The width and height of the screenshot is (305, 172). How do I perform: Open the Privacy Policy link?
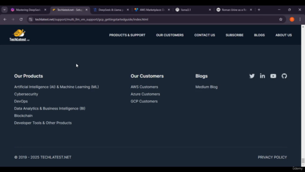pos(272,157)
